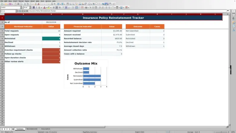Click the Sum sigma icon
This screenshot has width=236, height=133.
[23, 11]
